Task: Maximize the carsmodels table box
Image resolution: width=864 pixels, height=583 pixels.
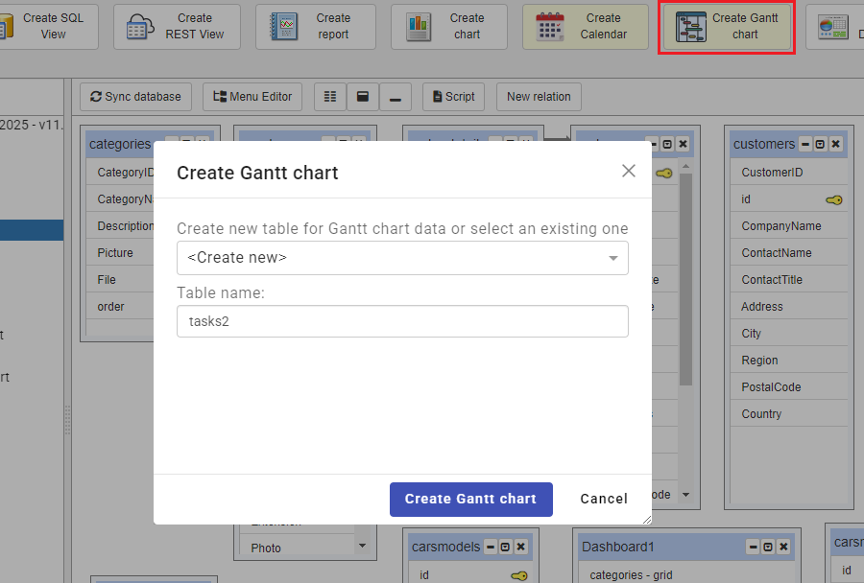Action: click(505, 548)
